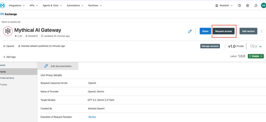Click the Exchange logo
Screen dimensions: 266x122
(9, 14)
